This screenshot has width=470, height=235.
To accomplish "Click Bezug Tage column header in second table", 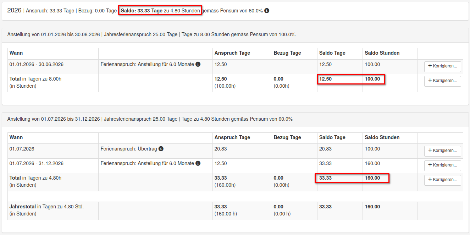I will tap(287, 137).
